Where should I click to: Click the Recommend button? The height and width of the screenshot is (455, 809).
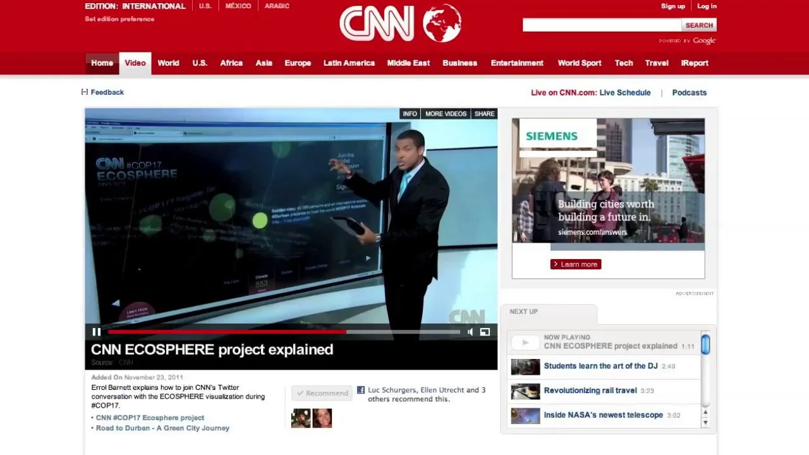[320, 393]
